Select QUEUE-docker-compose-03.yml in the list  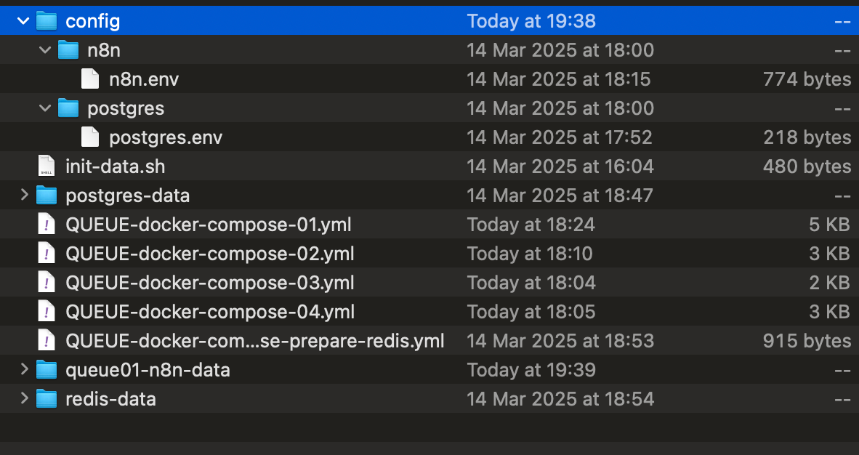coord(209,283)
